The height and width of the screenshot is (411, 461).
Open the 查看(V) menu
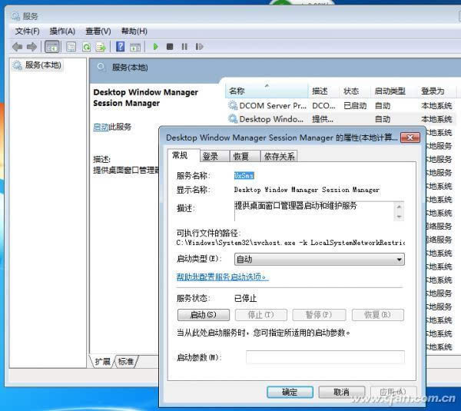98,31
